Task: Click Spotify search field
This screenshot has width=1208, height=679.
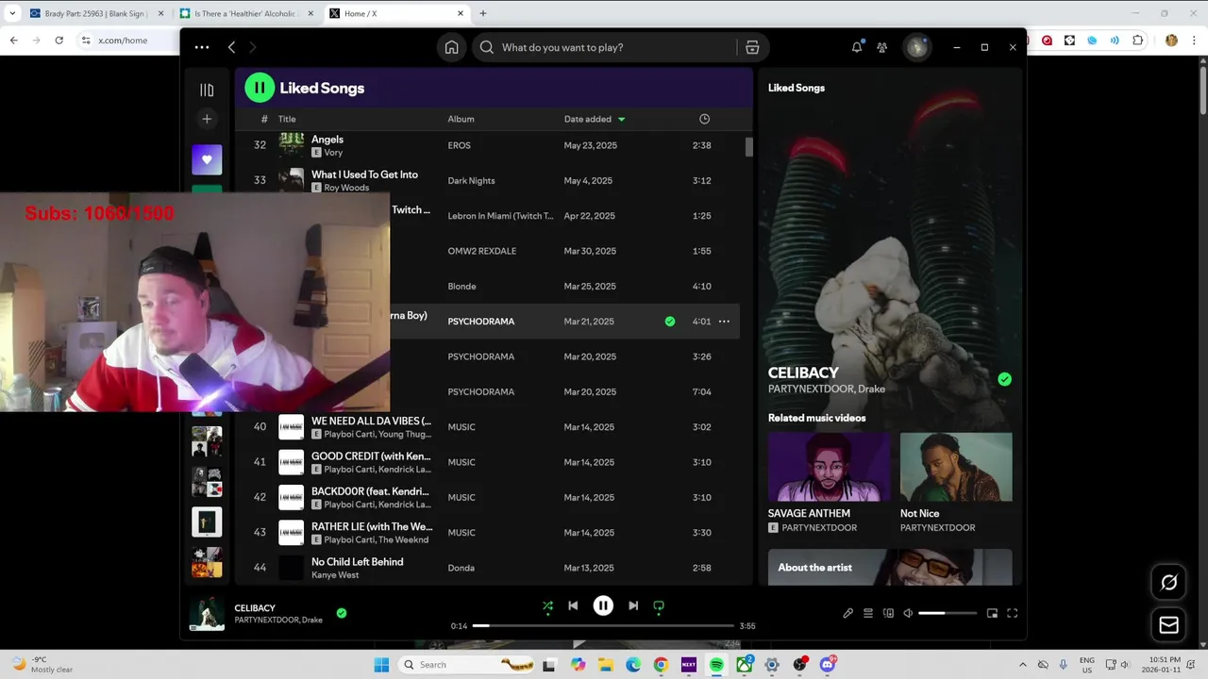Action: pos(604,47)
